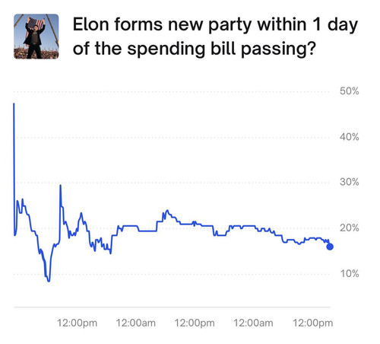Click the first 12:00am time axis label

coord(136,323)
